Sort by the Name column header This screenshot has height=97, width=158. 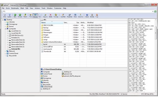52,23
